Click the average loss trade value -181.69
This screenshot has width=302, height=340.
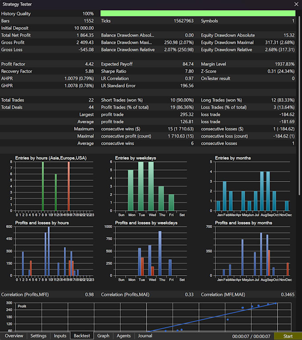coord(287,122)
